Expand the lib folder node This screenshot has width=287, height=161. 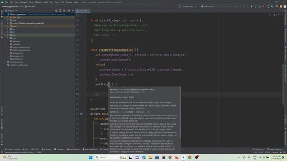point(8,32)
